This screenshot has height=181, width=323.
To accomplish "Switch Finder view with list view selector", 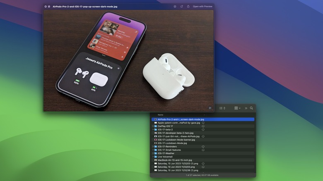I will click(222, 108).
